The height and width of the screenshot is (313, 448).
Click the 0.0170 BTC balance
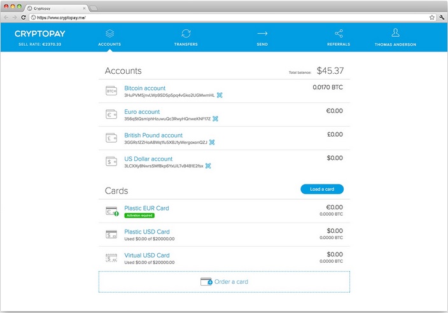(x=328, y=87)
